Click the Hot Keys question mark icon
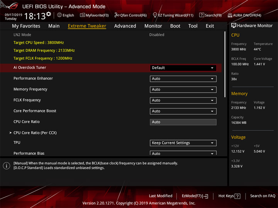278x208 pixels. (237, 196)
